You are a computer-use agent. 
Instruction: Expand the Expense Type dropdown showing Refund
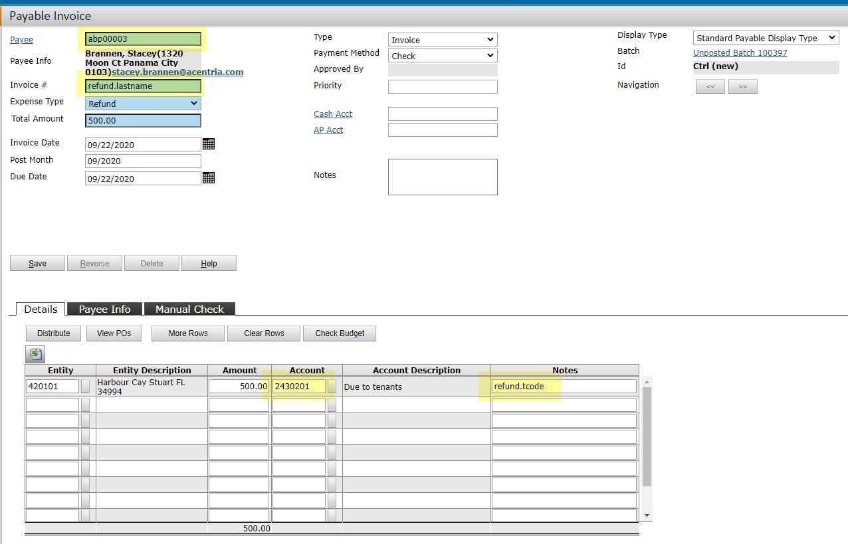(x=143, y=104)
